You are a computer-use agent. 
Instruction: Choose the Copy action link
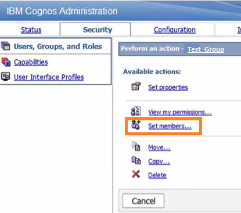point(159,161)
